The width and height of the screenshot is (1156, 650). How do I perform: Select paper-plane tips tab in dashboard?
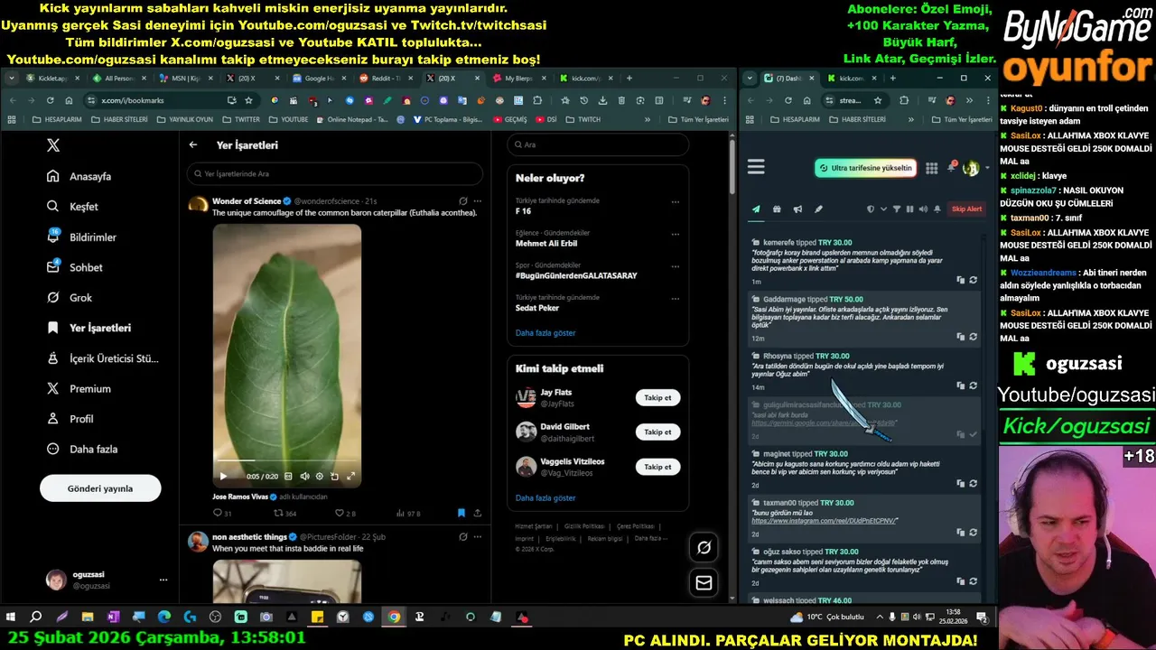click(757, 209)
